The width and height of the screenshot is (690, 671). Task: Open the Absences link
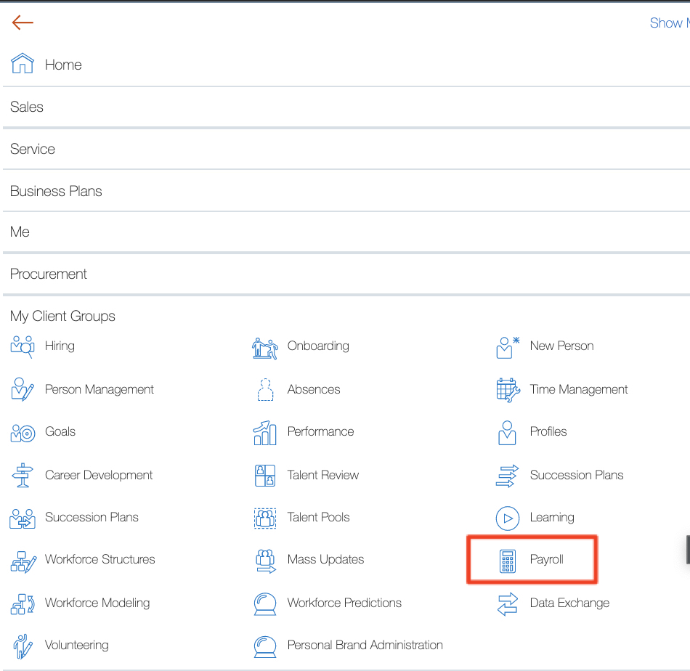(x=314, y=389)
